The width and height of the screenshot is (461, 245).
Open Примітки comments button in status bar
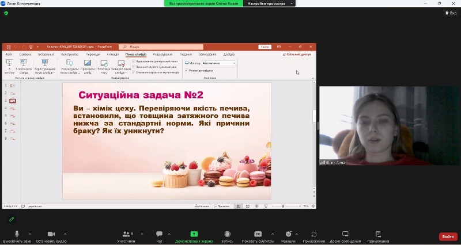(x=222, y=206)
